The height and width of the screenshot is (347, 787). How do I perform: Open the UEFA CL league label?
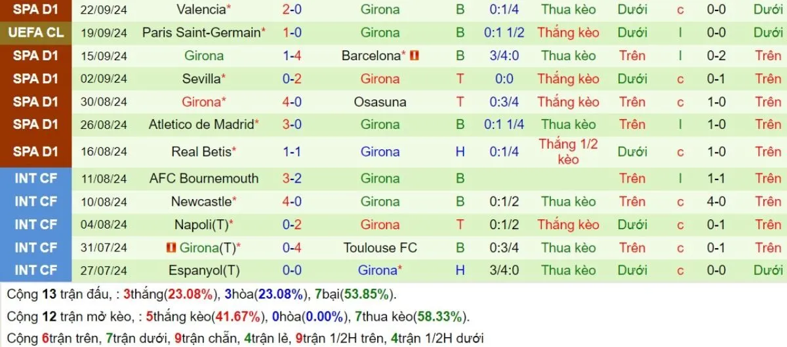coord(36,33)
